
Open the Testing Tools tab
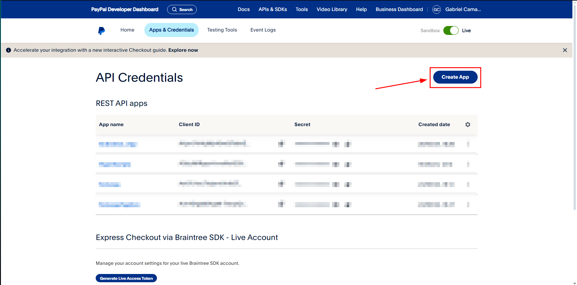tap(222, 30)
